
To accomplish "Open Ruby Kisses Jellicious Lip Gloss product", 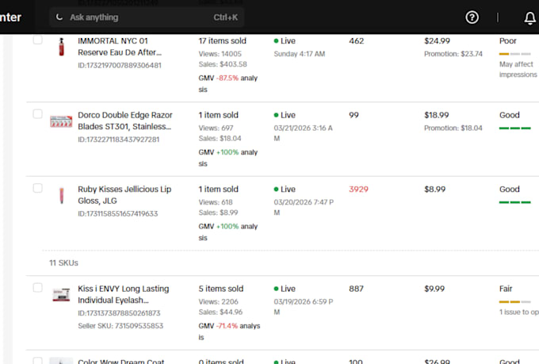I will click(x=124, y=195).
